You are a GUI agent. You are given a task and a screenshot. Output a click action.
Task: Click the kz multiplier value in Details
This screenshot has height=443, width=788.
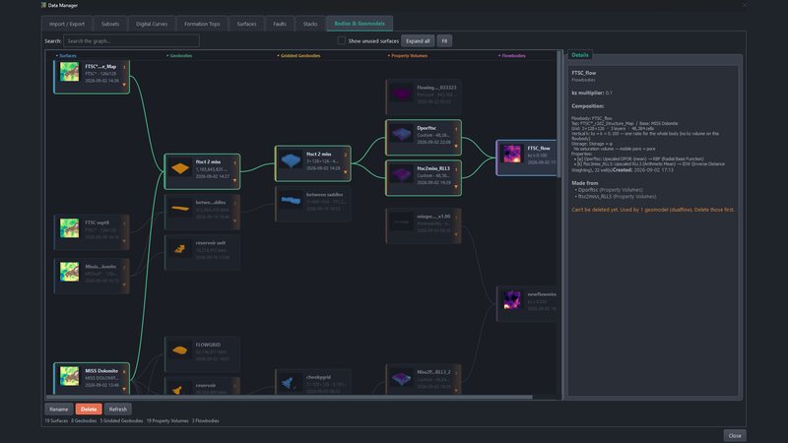(609, 93)
